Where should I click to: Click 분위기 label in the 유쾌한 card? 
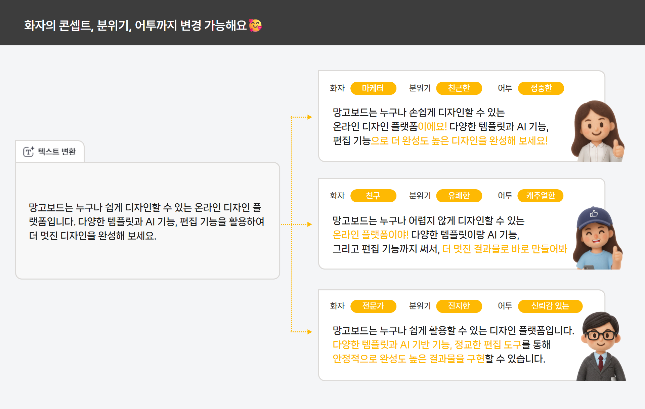coord(420,196)
